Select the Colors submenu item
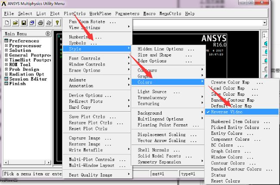 tap(168, 82)
